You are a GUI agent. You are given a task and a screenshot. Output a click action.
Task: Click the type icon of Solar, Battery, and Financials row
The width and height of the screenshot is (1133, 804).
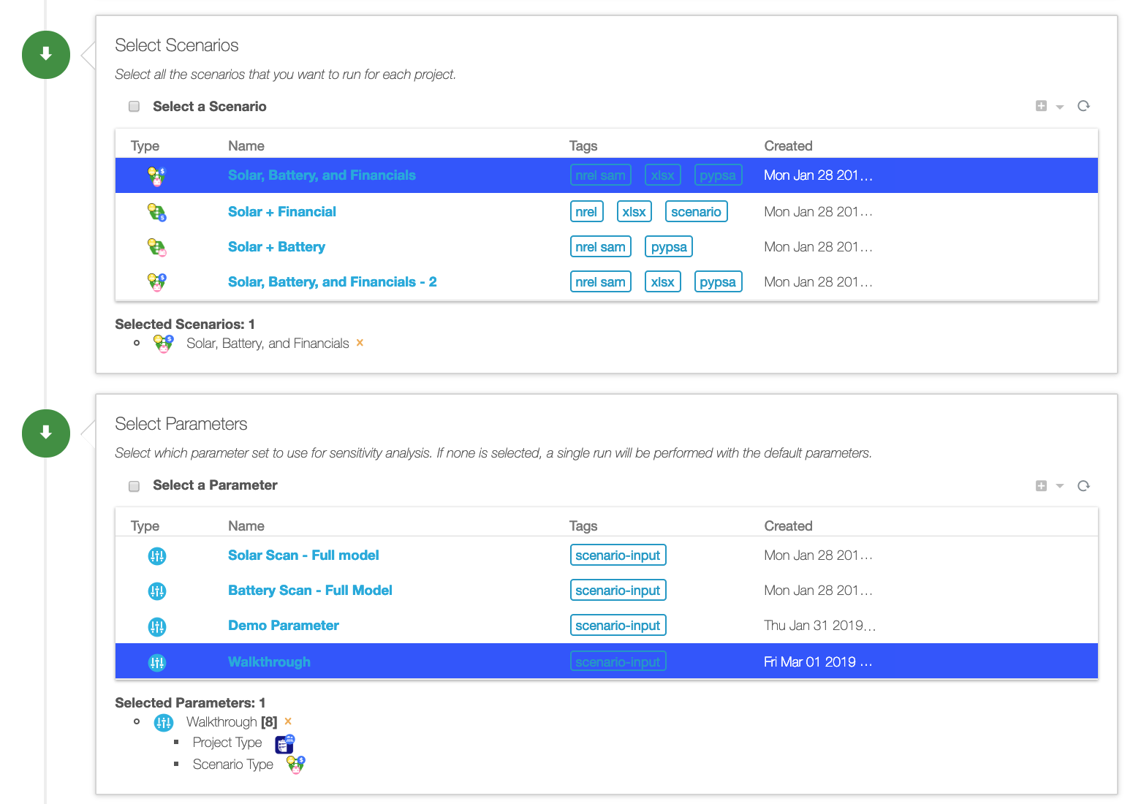(x=157, y=176)
